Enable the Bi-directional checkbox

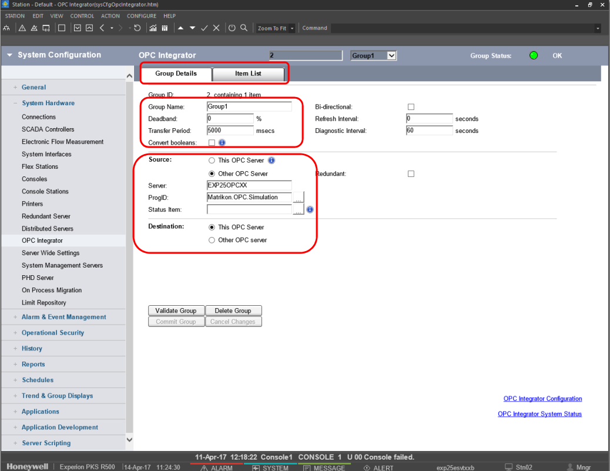[411, 107]
